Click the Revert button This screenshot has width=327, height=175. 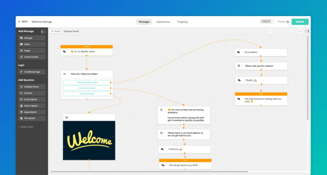pos(56,31)
